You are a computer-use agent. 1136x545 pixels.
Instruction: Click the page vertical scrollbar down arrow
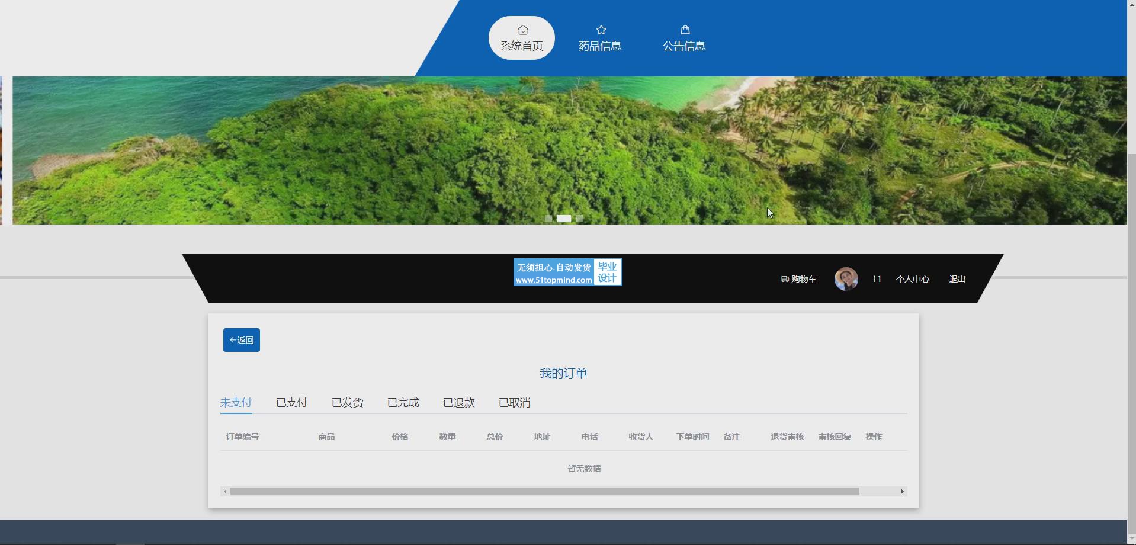pyautogui.click(x=1131, y=540)
